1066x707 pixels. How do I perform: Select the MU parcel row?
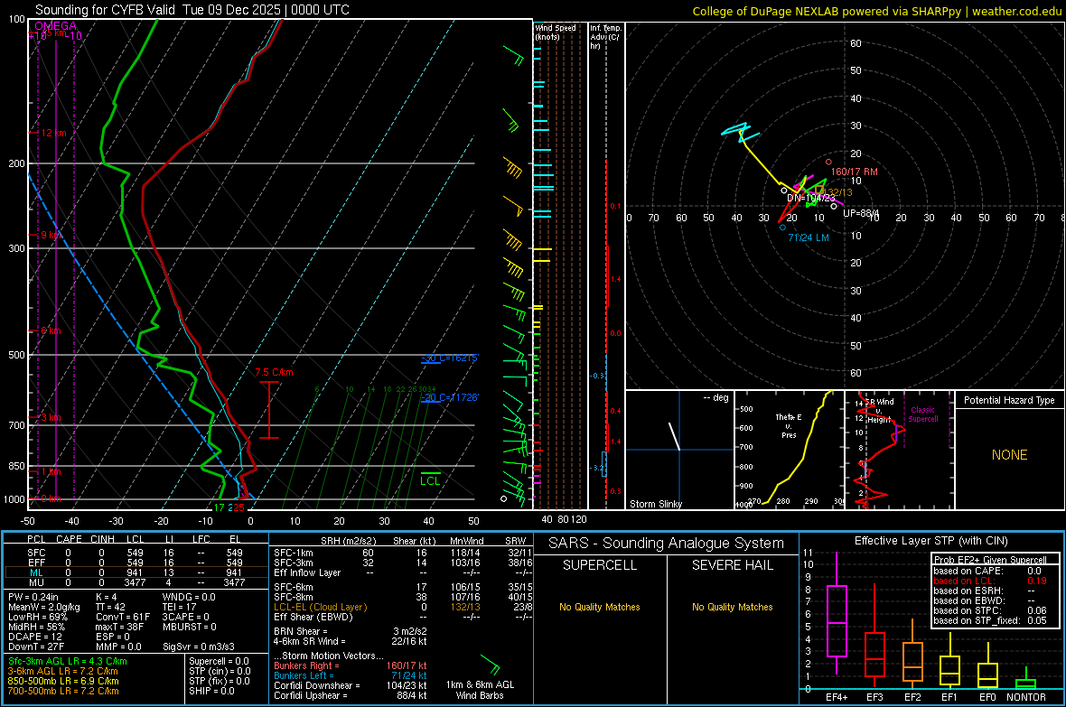pyautogui.click(x=136, y=582)
